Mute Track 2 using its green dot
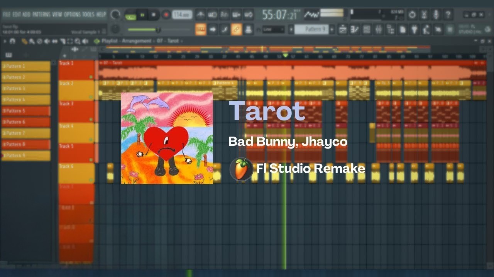 tap(91, 97)
